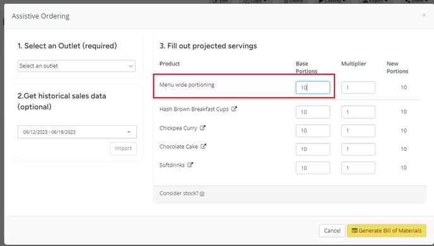Click the Import button
The width and height of the screenshot is (434, 246).
point(123,148)
